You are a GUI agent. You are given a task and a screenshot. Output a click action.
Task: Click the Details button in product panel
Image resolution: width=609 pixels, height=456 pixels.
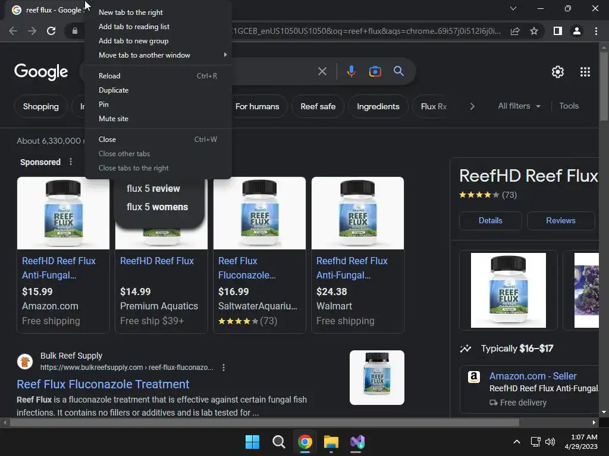pyautogui.click(x=490, y=221)
